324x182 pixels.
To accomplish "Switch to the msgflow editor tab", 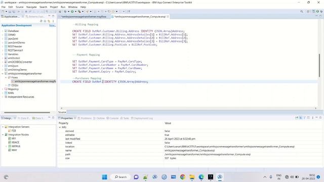I will point(84,17).
